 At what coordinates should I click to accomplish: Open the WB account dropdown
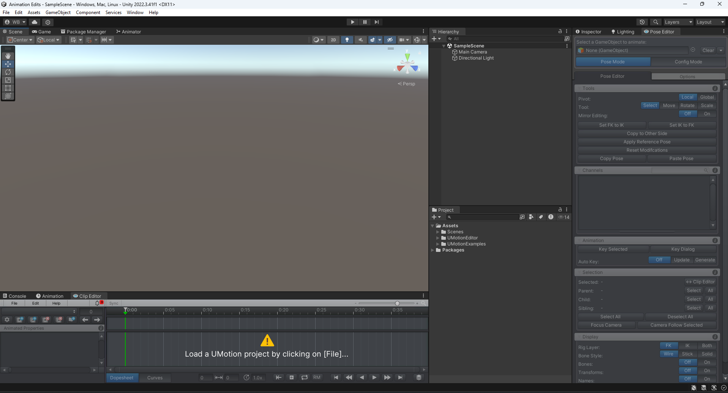(15, 22)
